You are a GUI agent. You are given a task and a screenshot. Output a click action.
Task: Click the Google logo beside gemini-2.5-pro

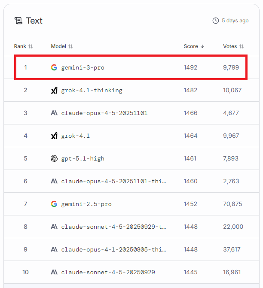tap(54, 204)
